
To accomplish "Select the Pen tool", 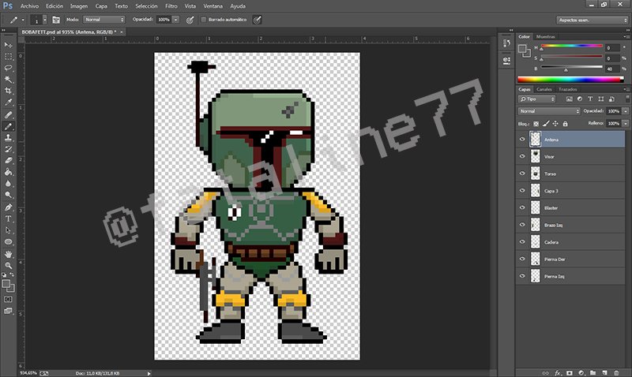I will pyautogui.click(x=8, y=207).
